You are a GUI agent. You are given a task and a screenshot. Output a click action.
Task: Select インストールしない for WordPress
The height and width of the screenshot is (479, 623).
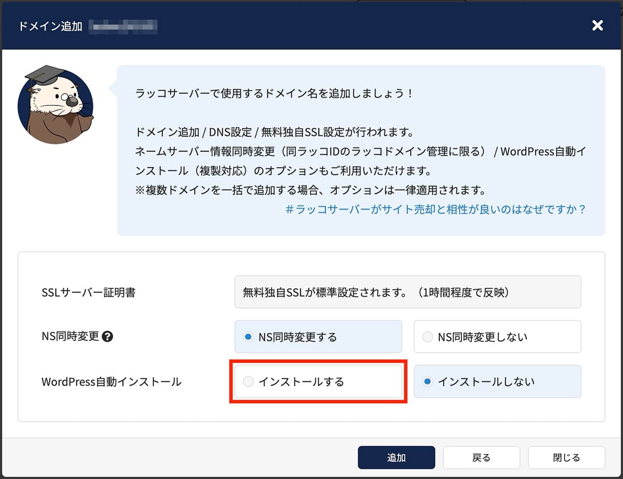tap(497, 382)
